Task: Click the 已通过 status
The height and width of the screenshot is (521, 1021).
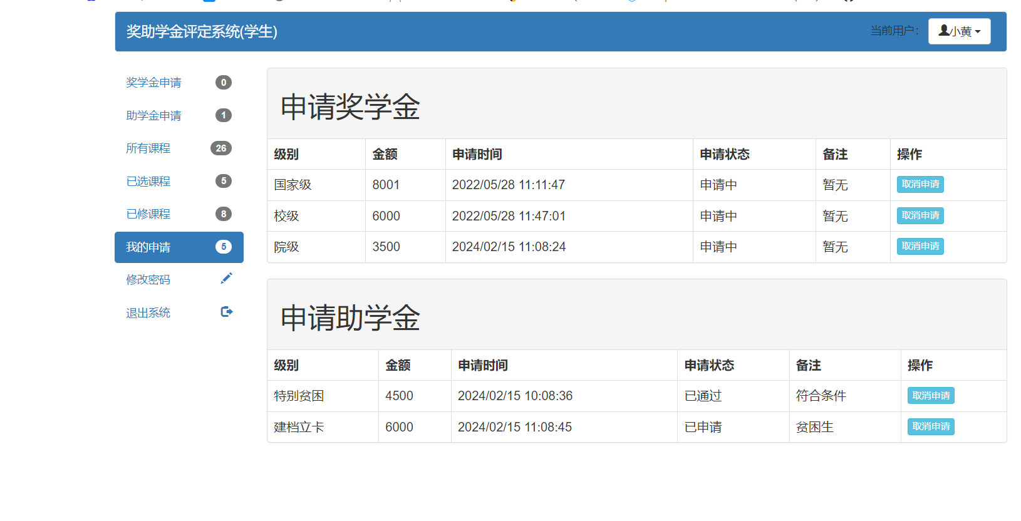Action: [x=703, y=396]
